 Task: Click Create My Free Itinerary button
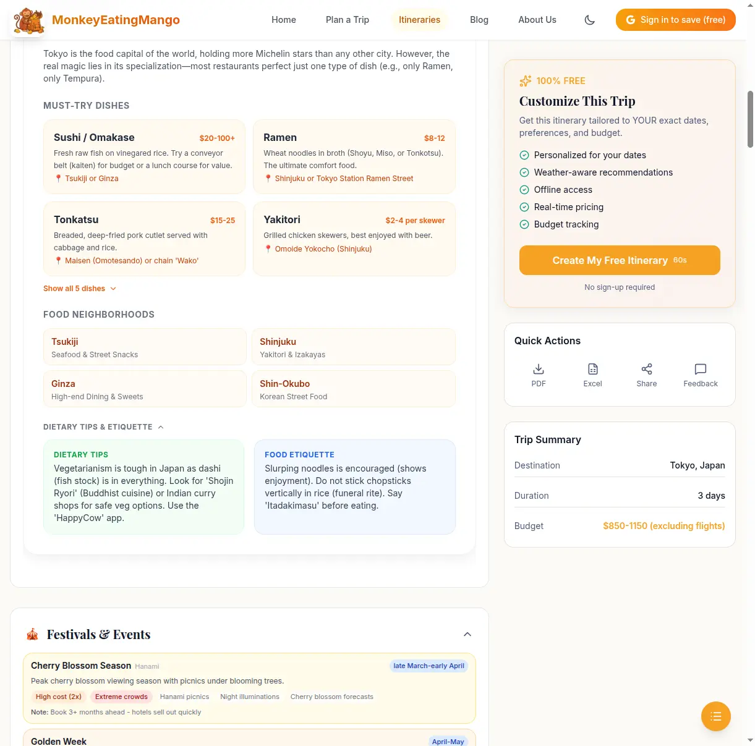tap(620, 260)
